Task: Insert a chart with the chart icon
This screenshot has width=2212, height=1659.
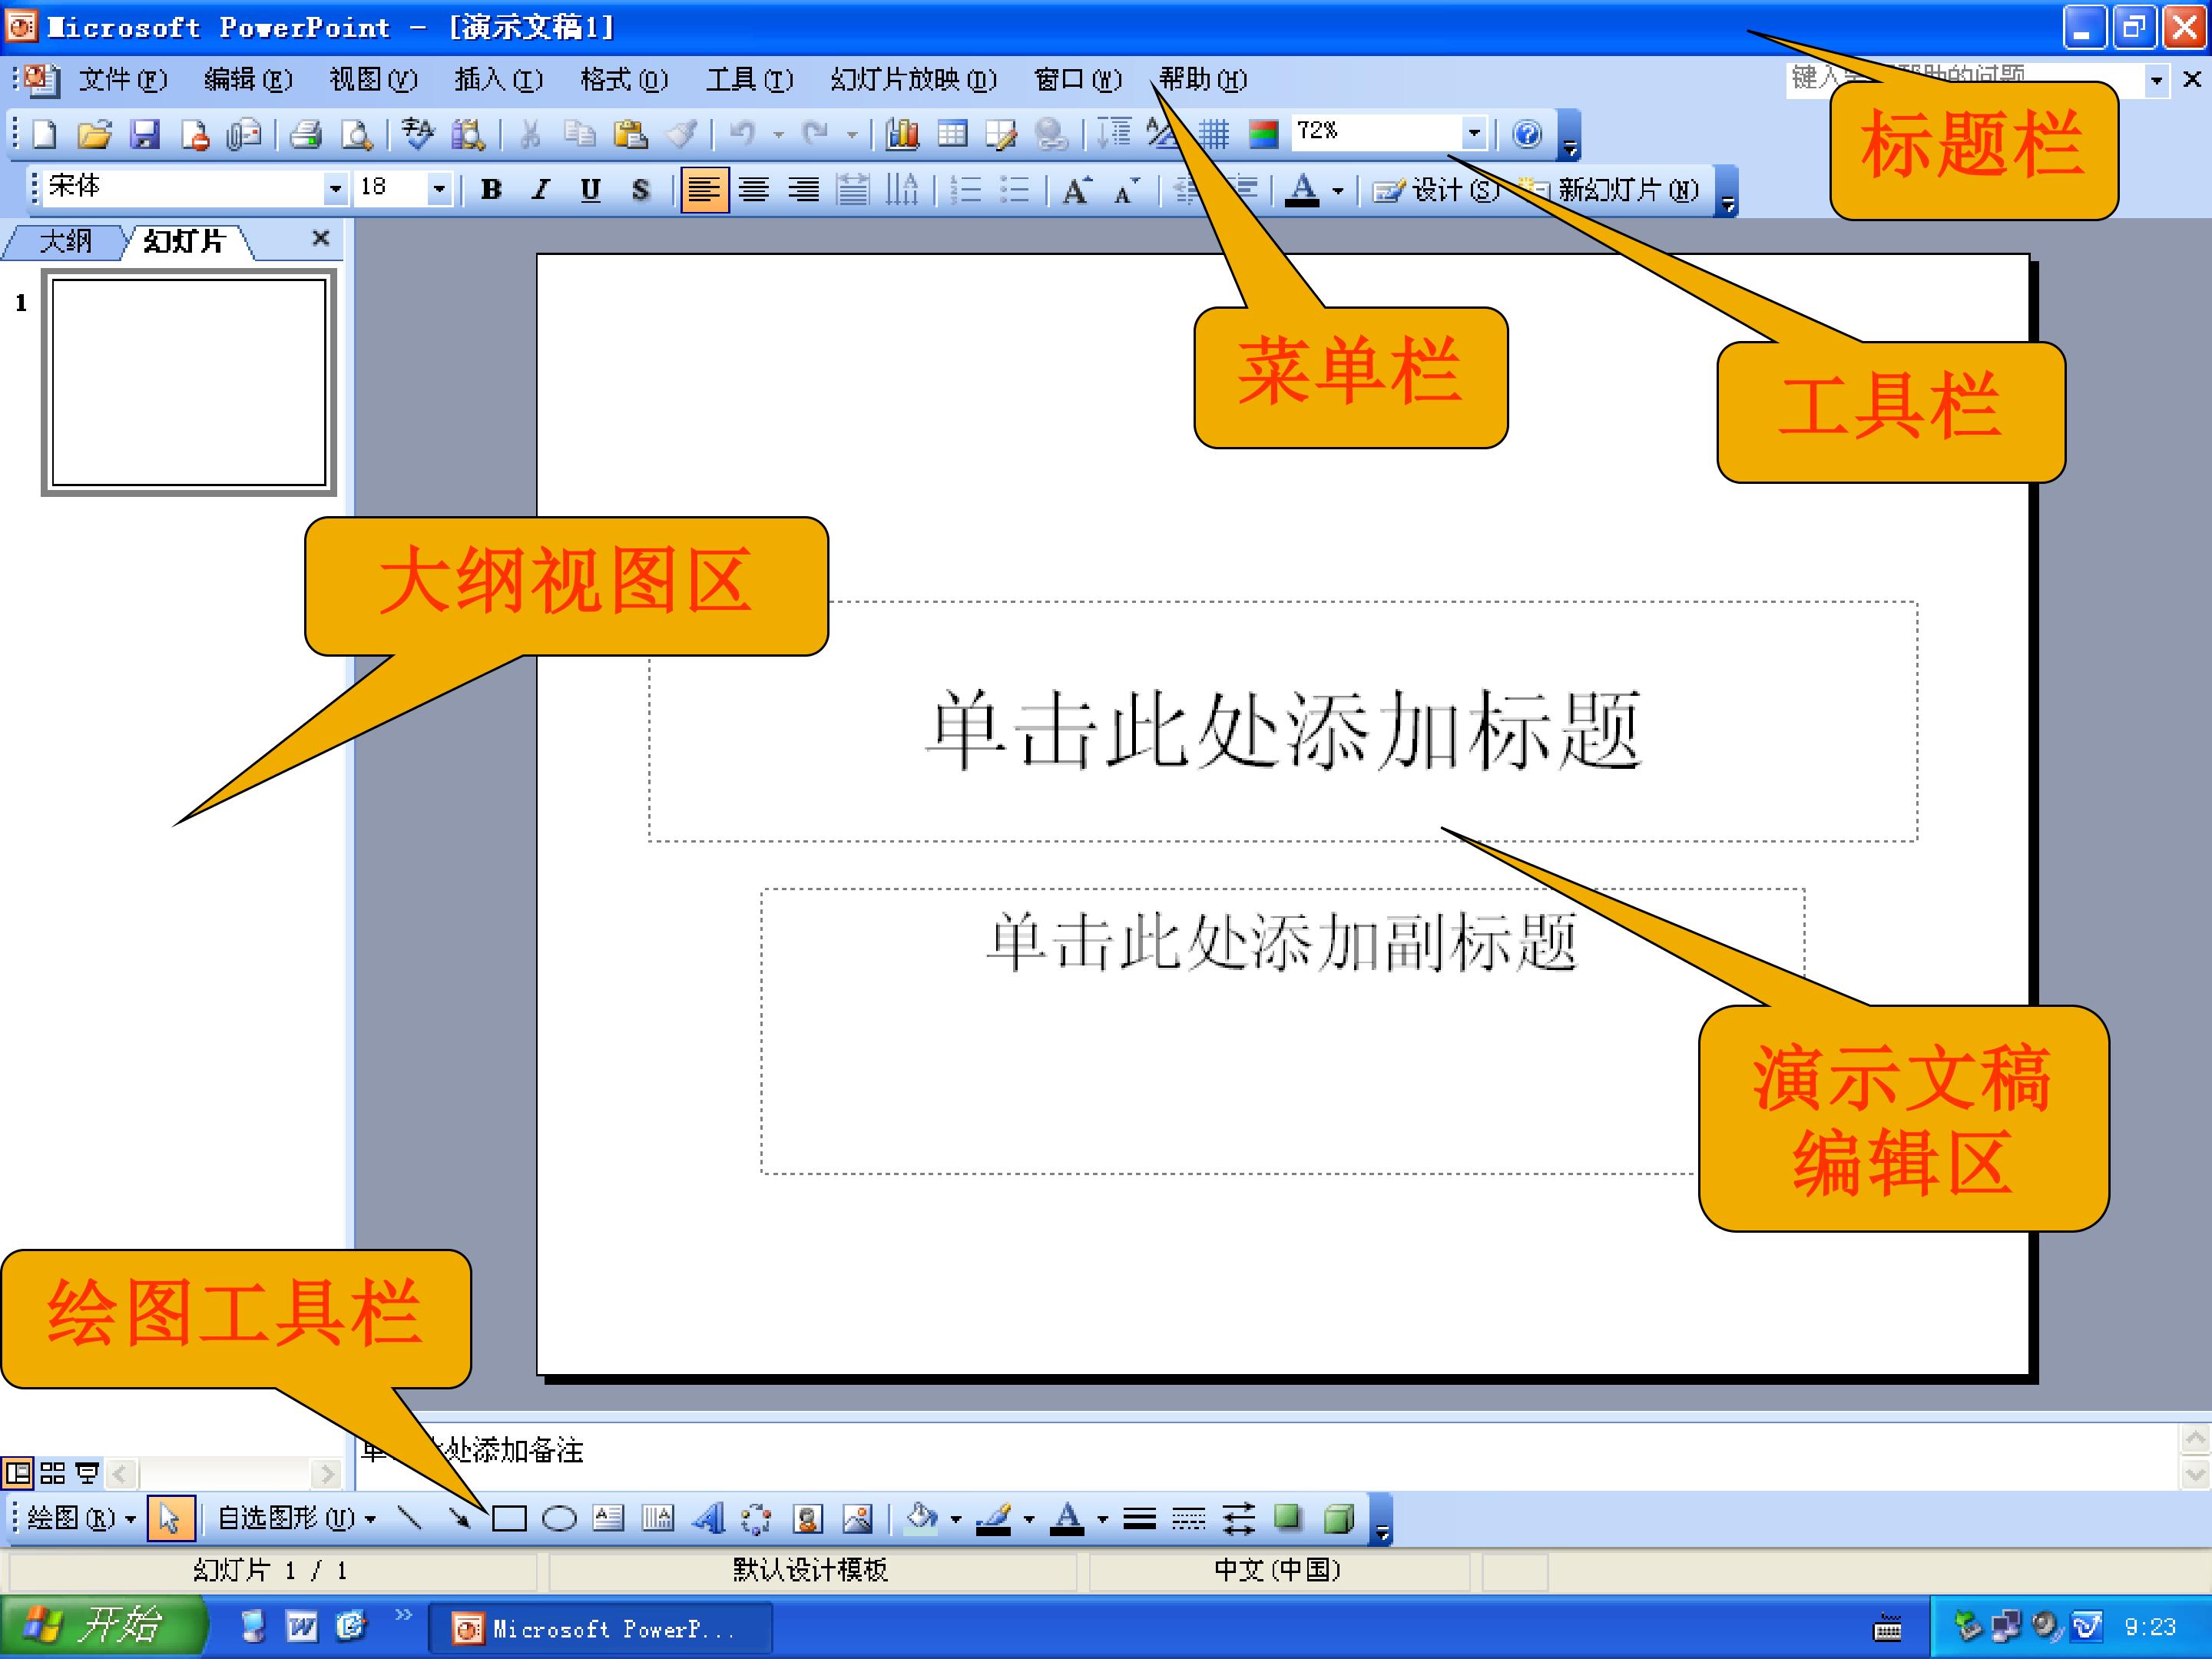Action: point(902,134)
